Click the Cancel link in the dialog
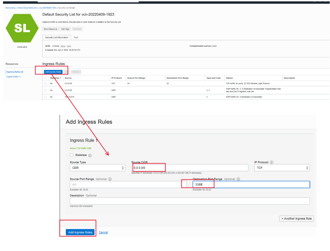Image resolution: width=330 pixels, height=251 pixels. 103,232
